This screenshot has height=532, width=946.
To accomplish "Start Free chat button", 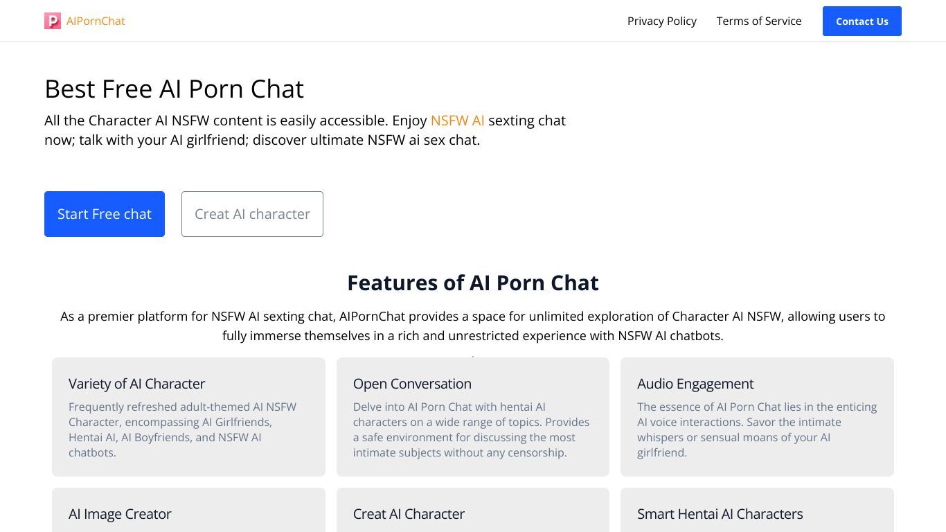I will [x=105, y=214].
